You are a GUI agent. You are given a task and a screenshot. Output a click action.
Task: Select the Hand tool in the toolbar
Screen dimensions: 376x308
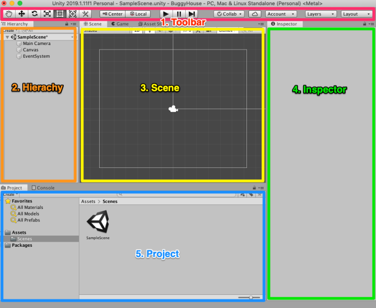pos(10,14)
